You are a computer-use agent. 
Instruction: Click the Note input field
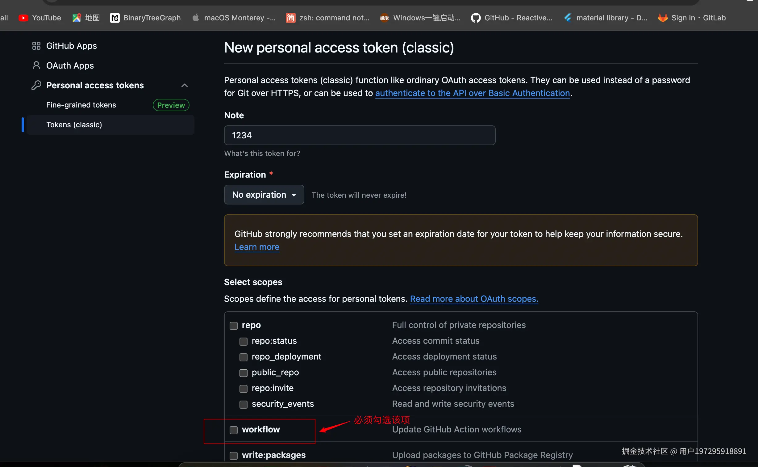click(360, 135)
